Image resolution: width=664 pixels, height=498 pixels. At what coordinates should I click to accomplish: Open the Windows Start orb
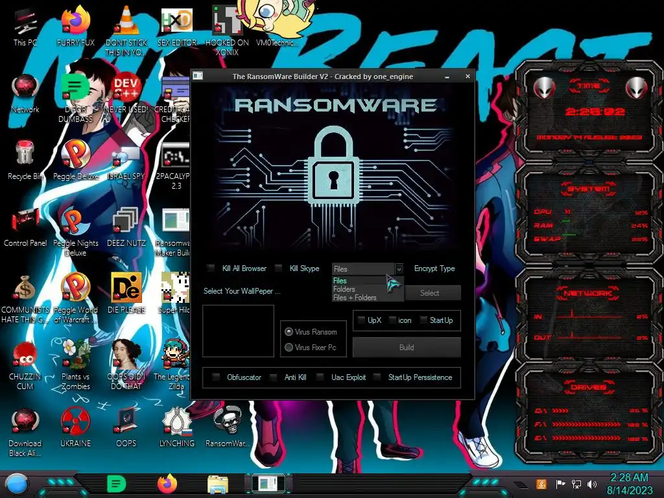pyautogui.click(x=16, y=484)
